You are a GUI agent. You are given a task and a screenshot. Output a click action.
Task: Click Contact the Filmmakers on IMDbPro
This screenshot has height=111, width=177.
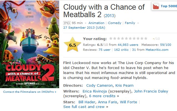pos(29,92)
